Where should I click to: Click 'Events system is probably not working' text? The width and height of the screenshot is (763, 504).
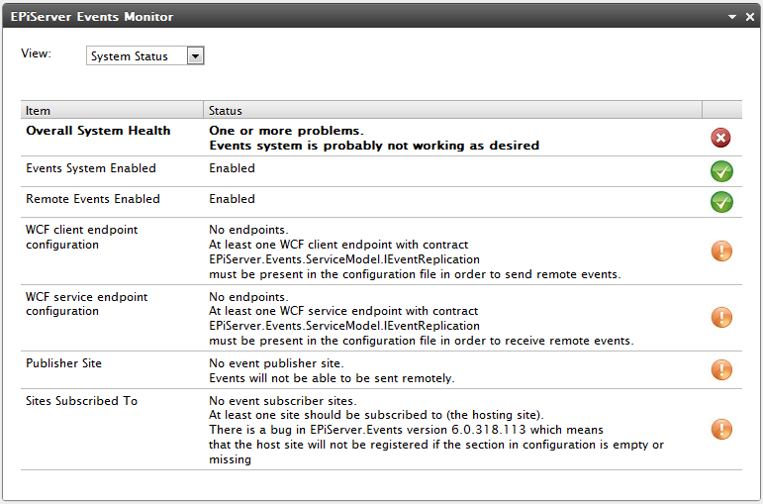point(374,146)
